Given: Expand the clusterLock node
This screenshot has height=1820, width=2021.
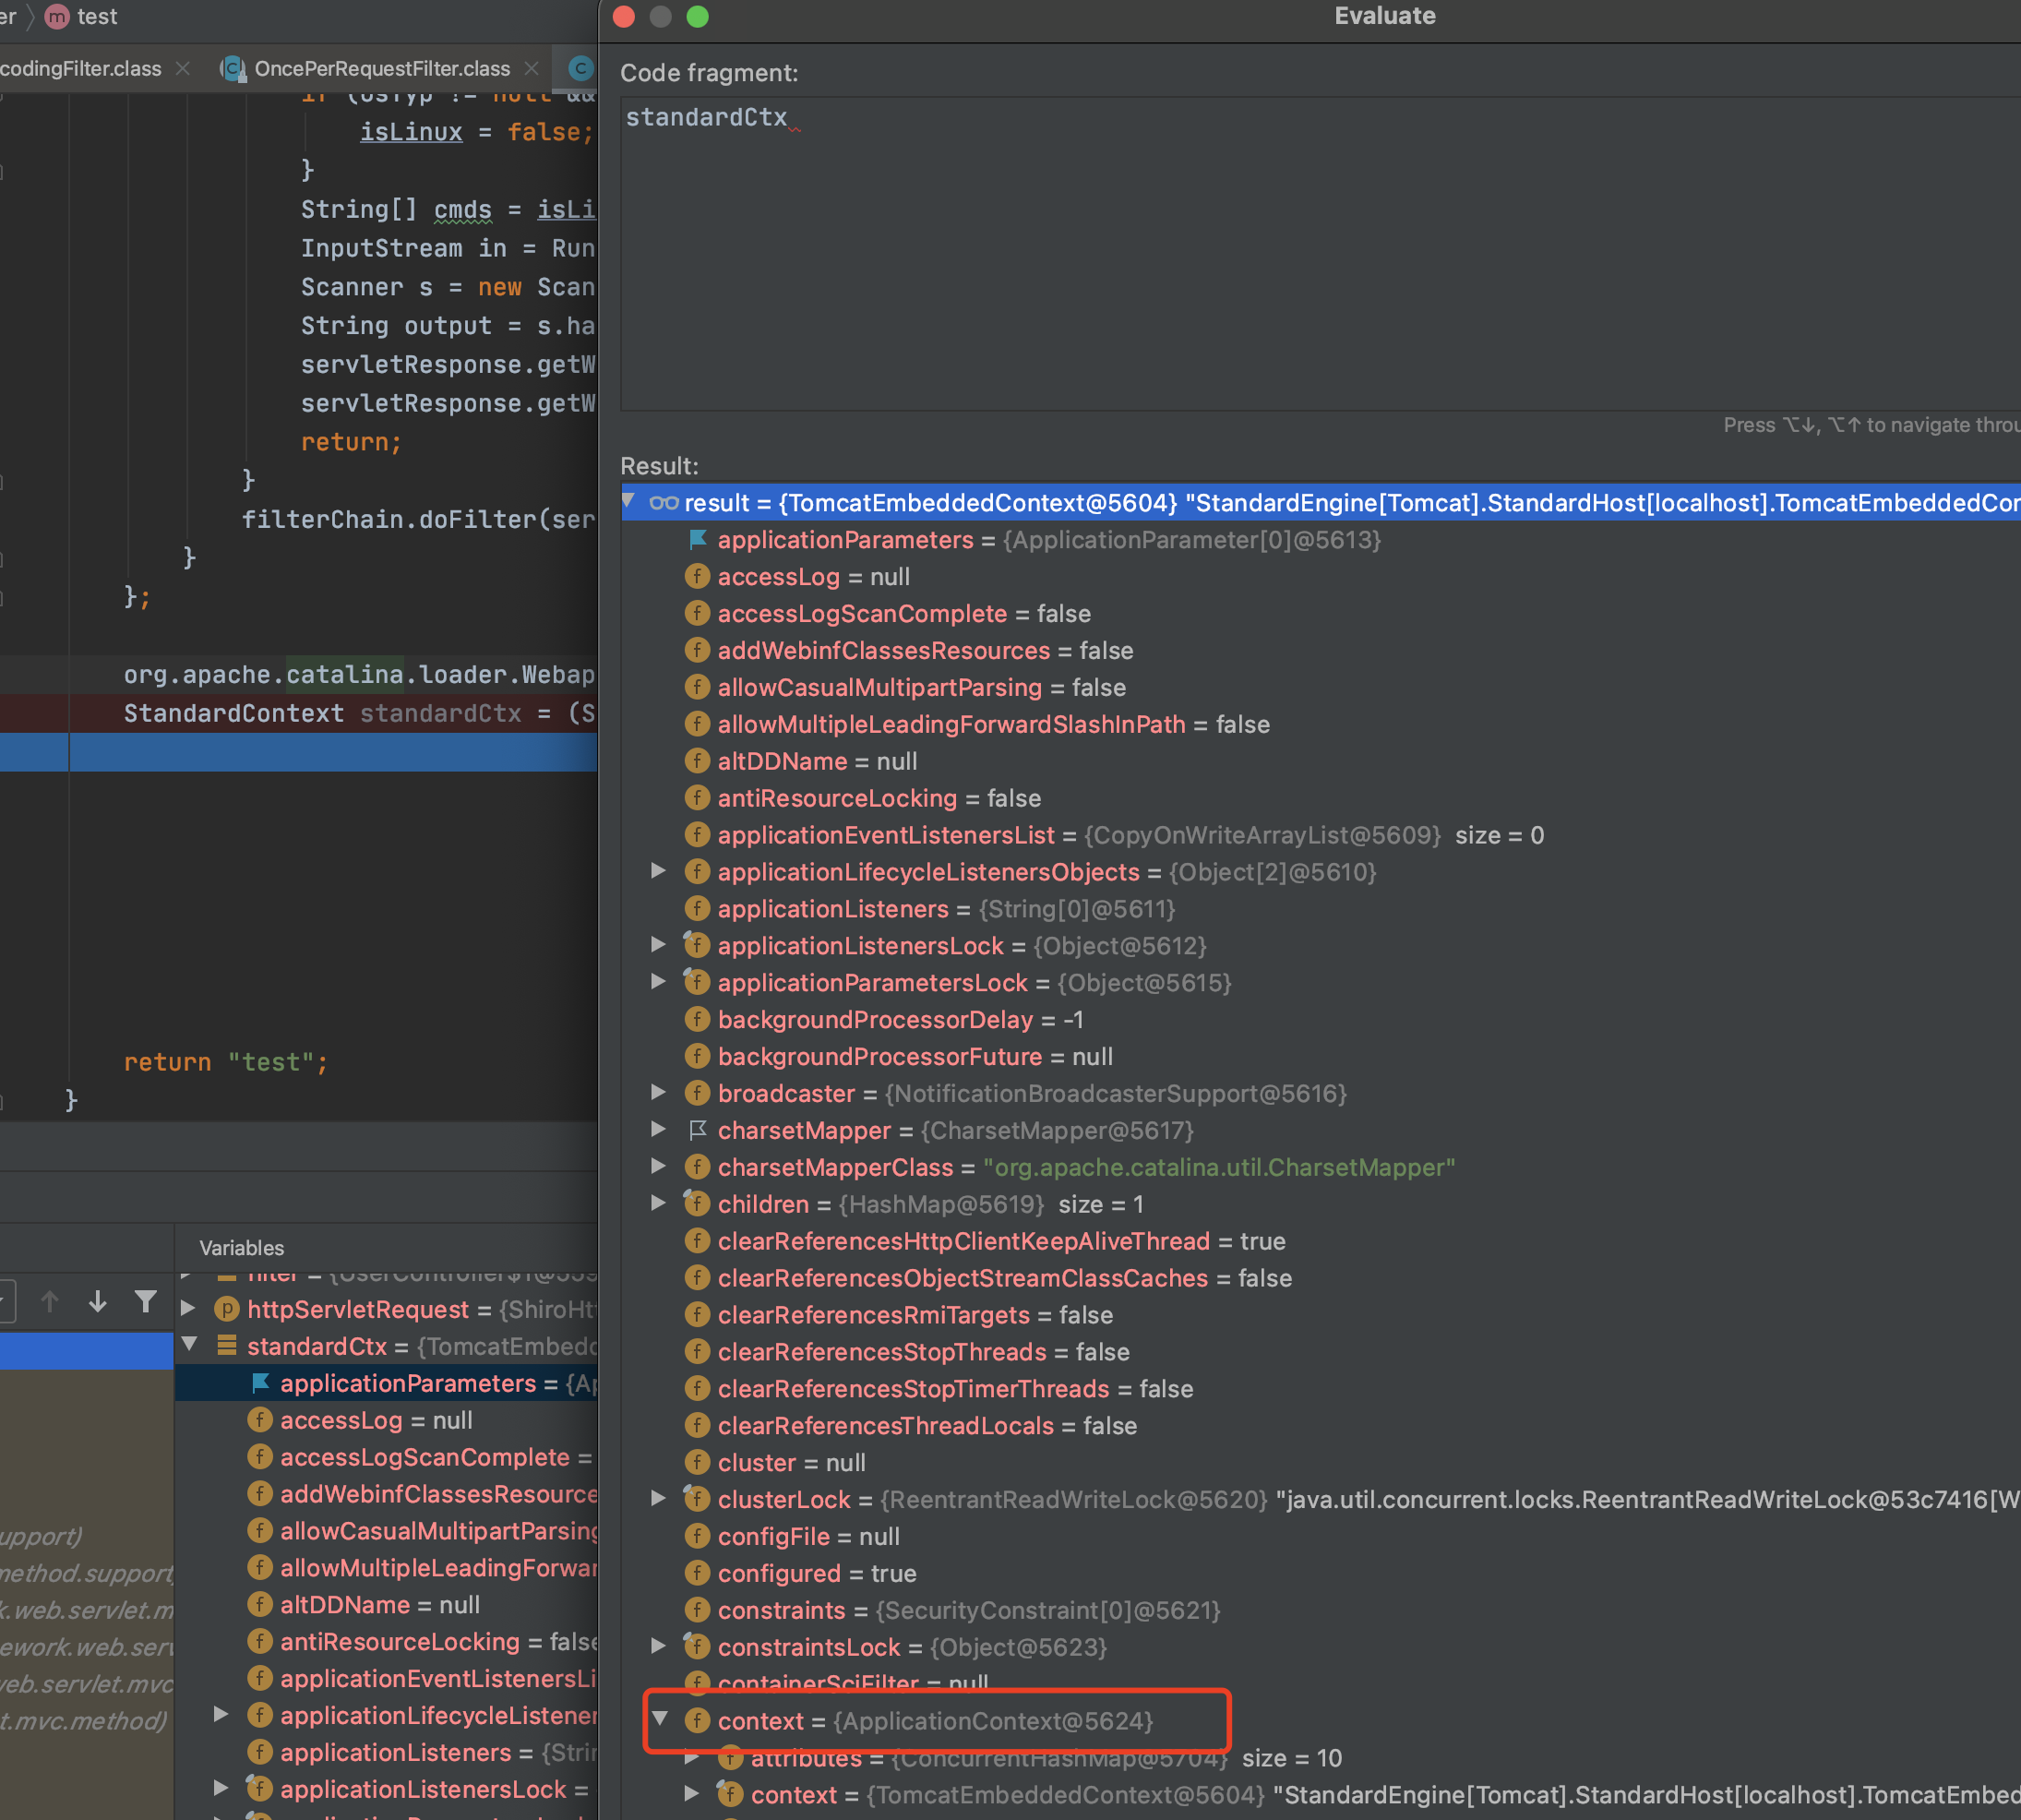Looking at the screenshot, I should click(x=658, y=1498).
